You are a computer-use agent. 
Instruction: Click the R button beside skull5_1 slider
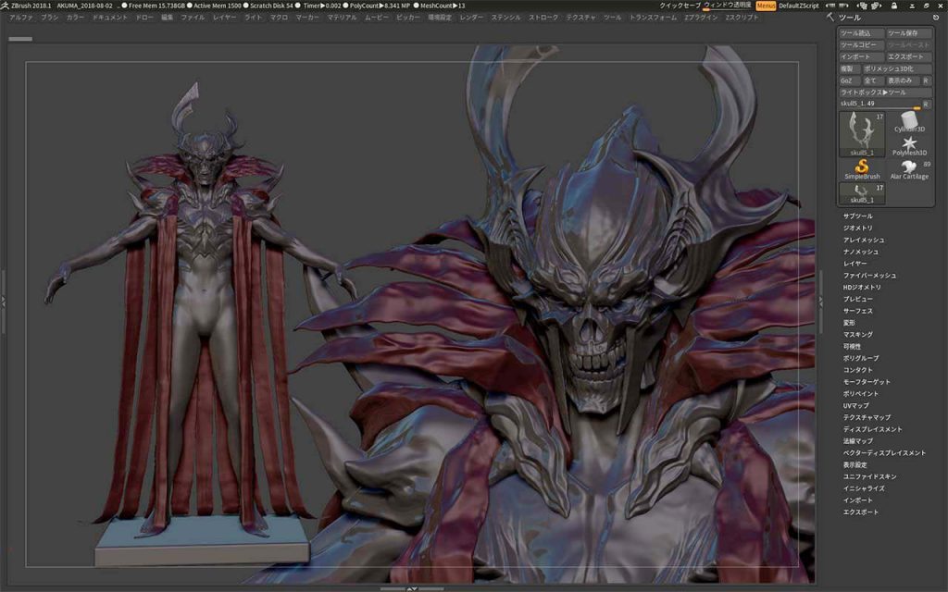(926, 104)
